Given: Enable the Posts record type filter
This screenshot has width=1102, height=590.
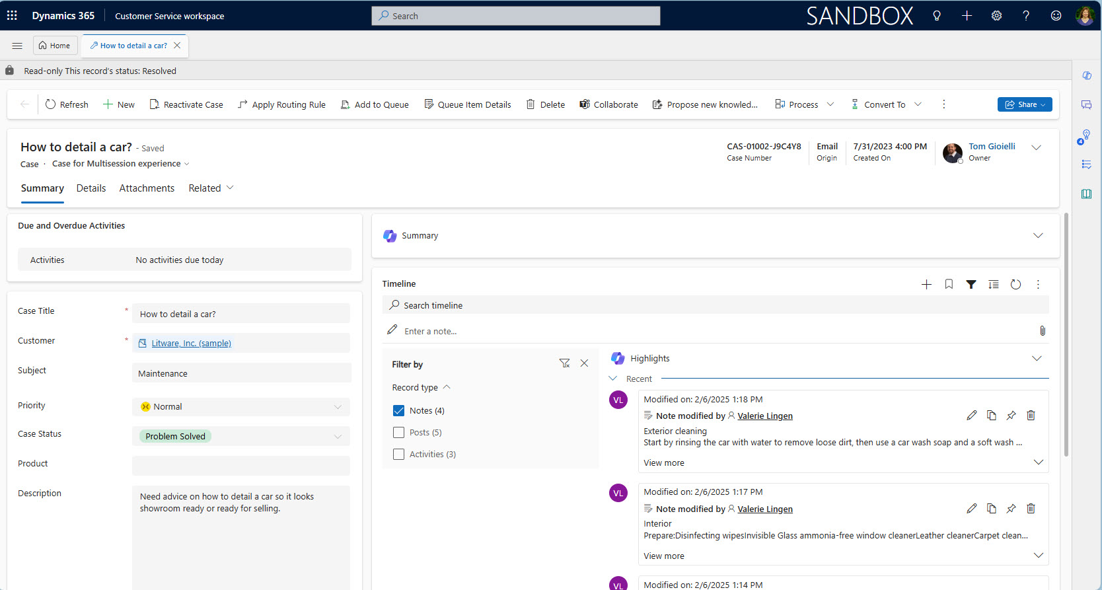Looking at the screenshot, I should [x=398, y=433].
